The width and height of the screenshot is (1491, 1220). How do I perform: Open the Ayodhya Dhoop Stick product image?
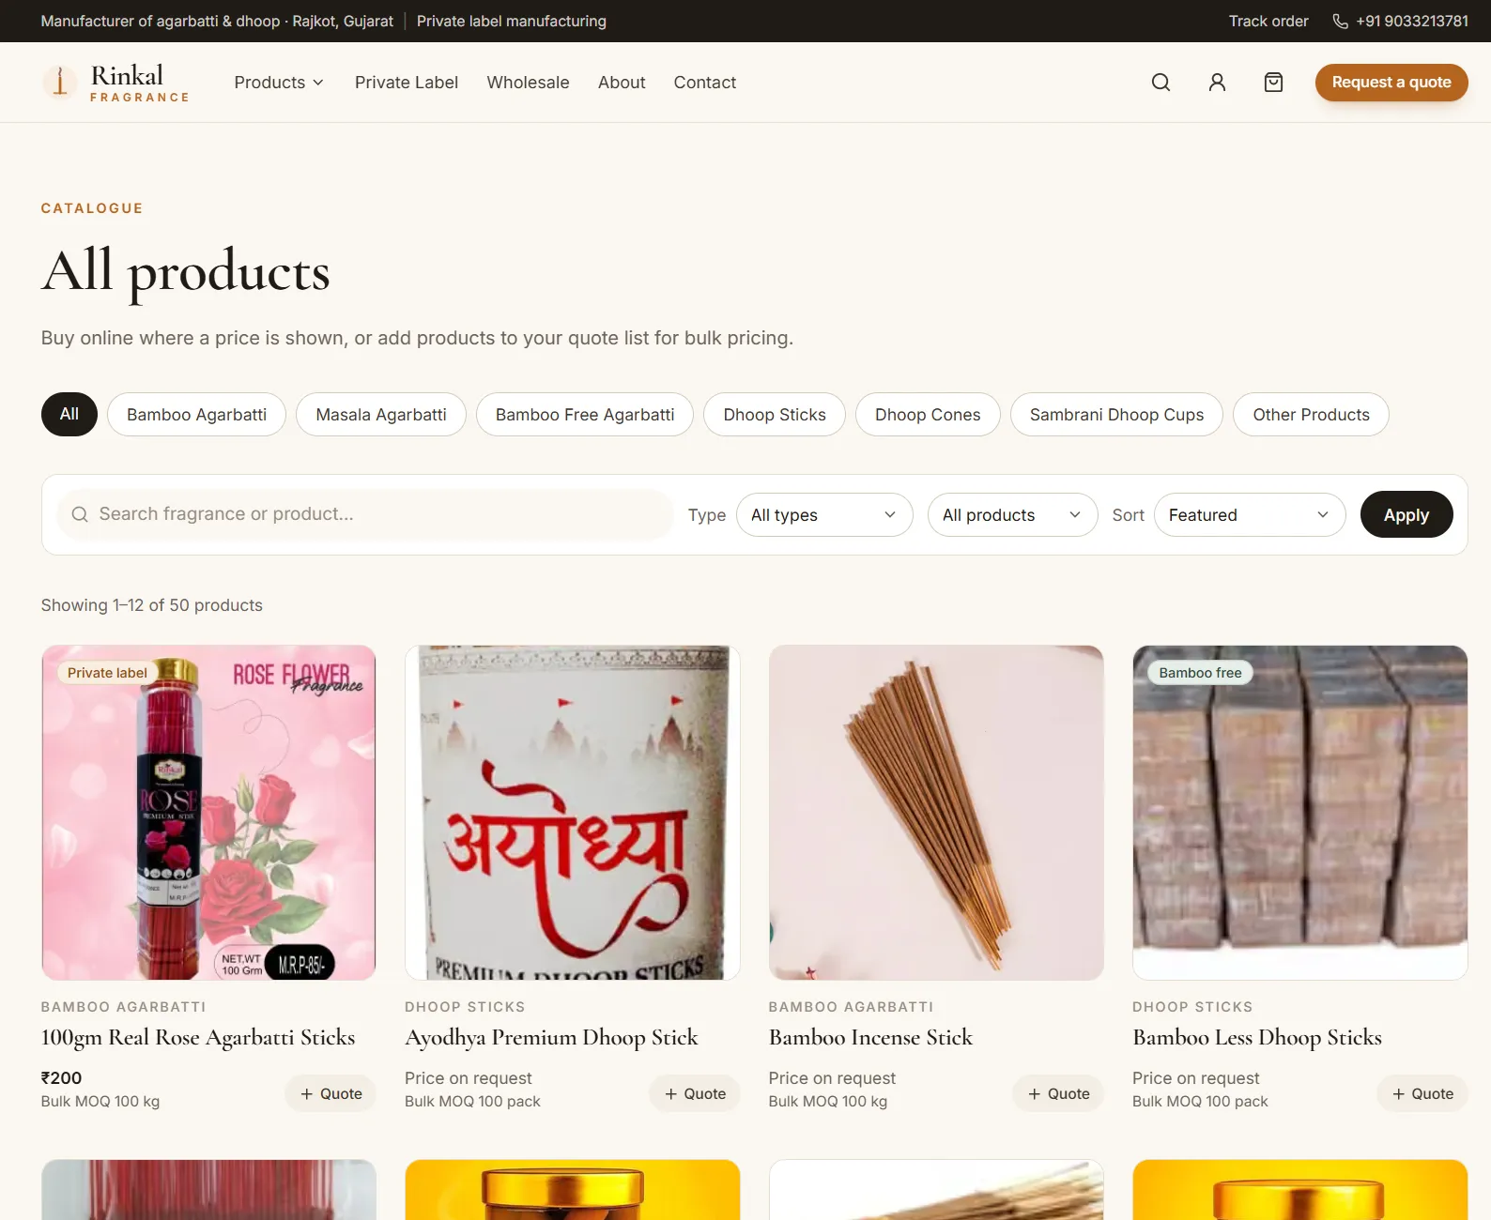[573, 813]
